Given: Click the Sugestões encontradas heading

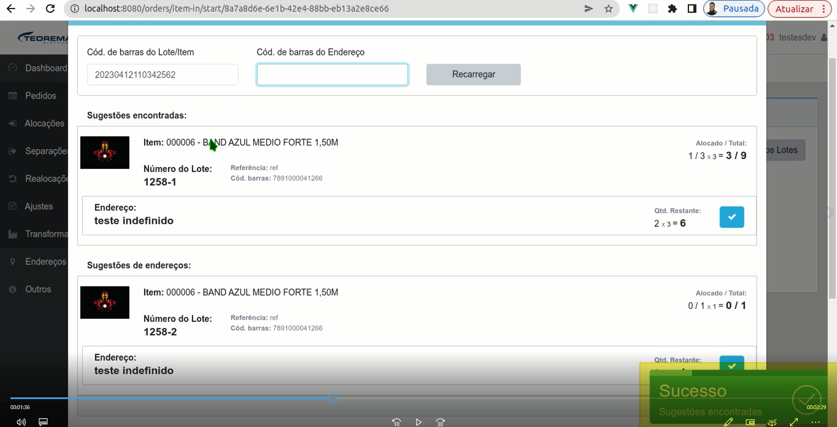Looking at the screenshot, I should point(137,115).
